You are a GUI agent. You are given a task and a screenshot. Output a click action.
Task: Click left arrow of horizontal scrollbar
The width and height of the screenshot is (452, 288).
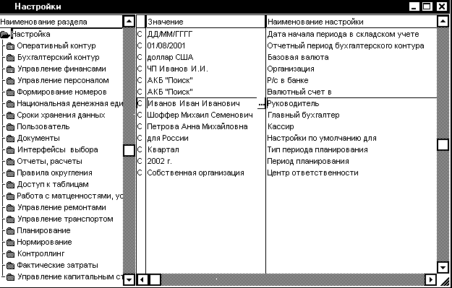143,279
